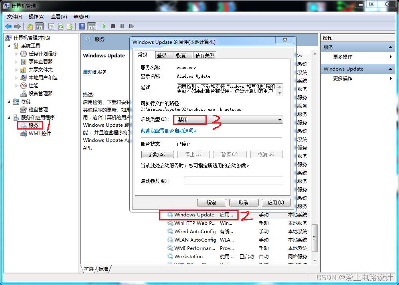Focus the 启动参数 input field
The height and width of the screenshot is (285, 399).
tap(233, 181)
